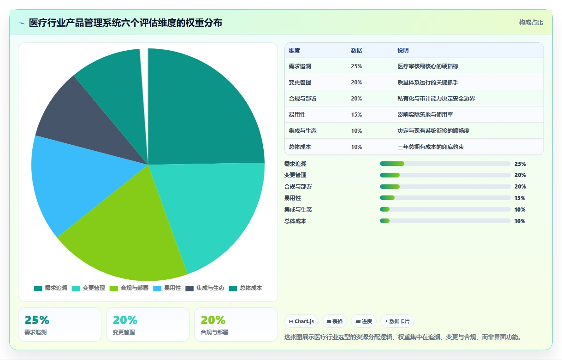Click the 数据卡片 tag chip

pyautogui.click(x=397, y=321)
